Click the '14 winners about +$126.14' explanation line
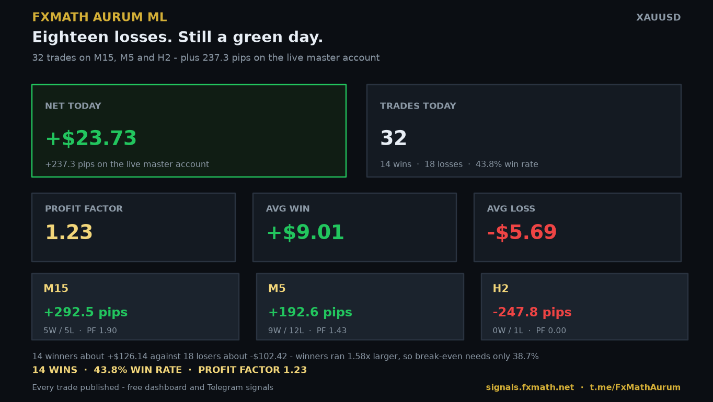713x402 pixels. [285, 357]
